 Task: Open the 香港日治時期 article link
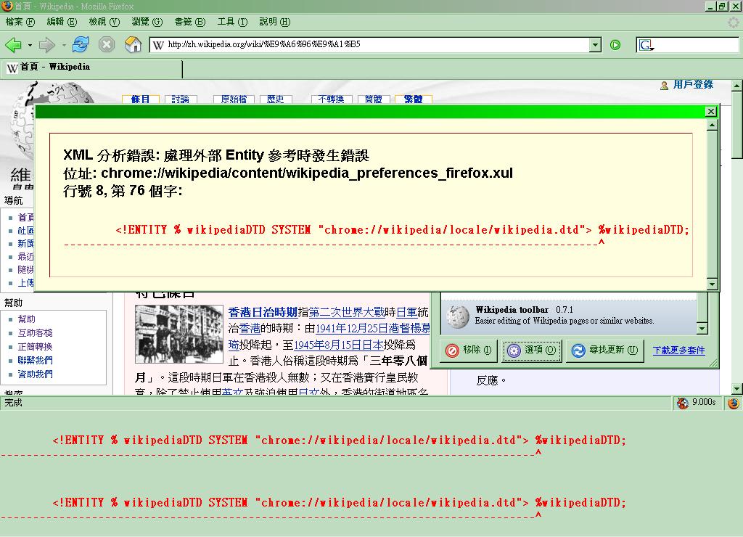click(263, 312)
